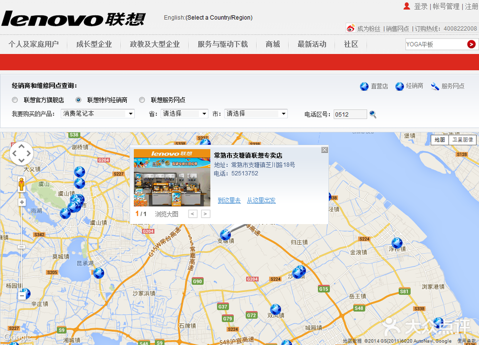The width and height of the screenshot is (479, 345).
Task: Zoom in with the map plus button
Action: (21, 202)
